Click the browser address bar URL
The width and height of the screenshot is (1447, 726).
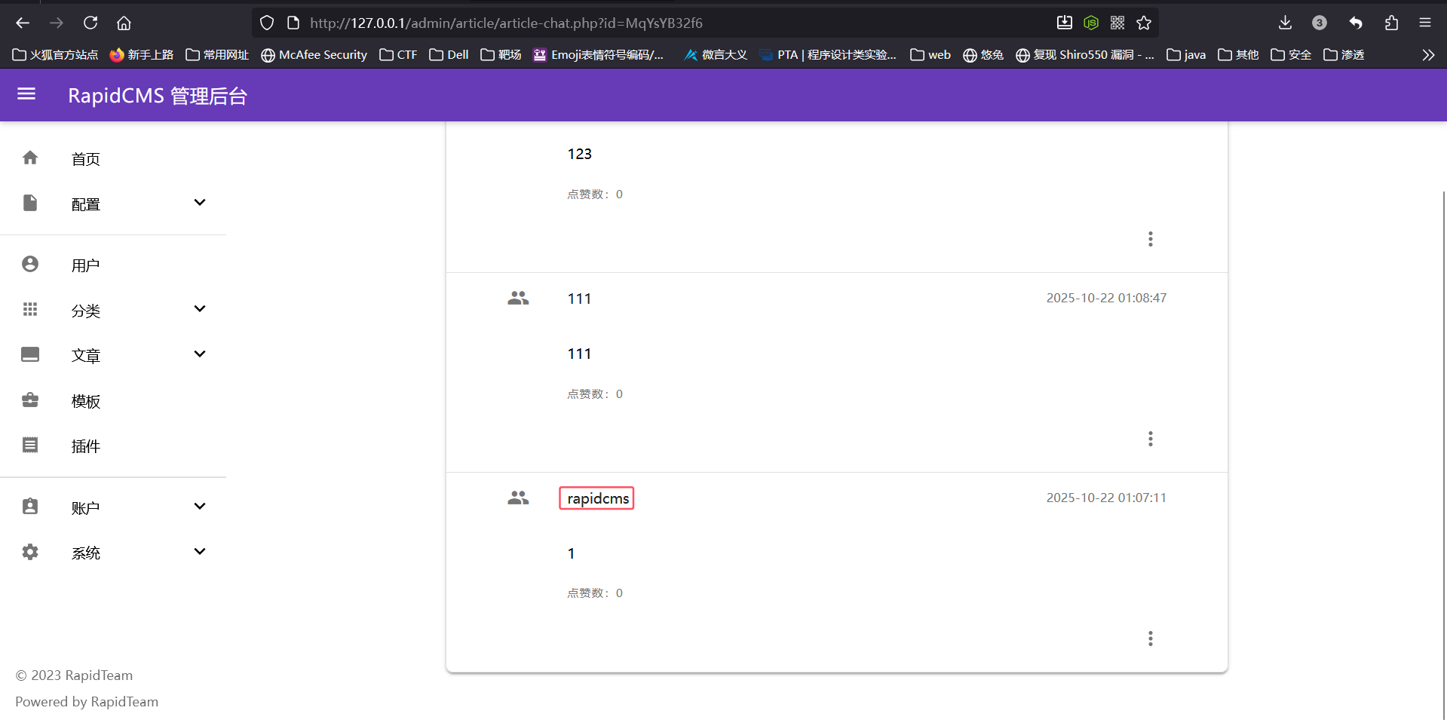point(505,23)
